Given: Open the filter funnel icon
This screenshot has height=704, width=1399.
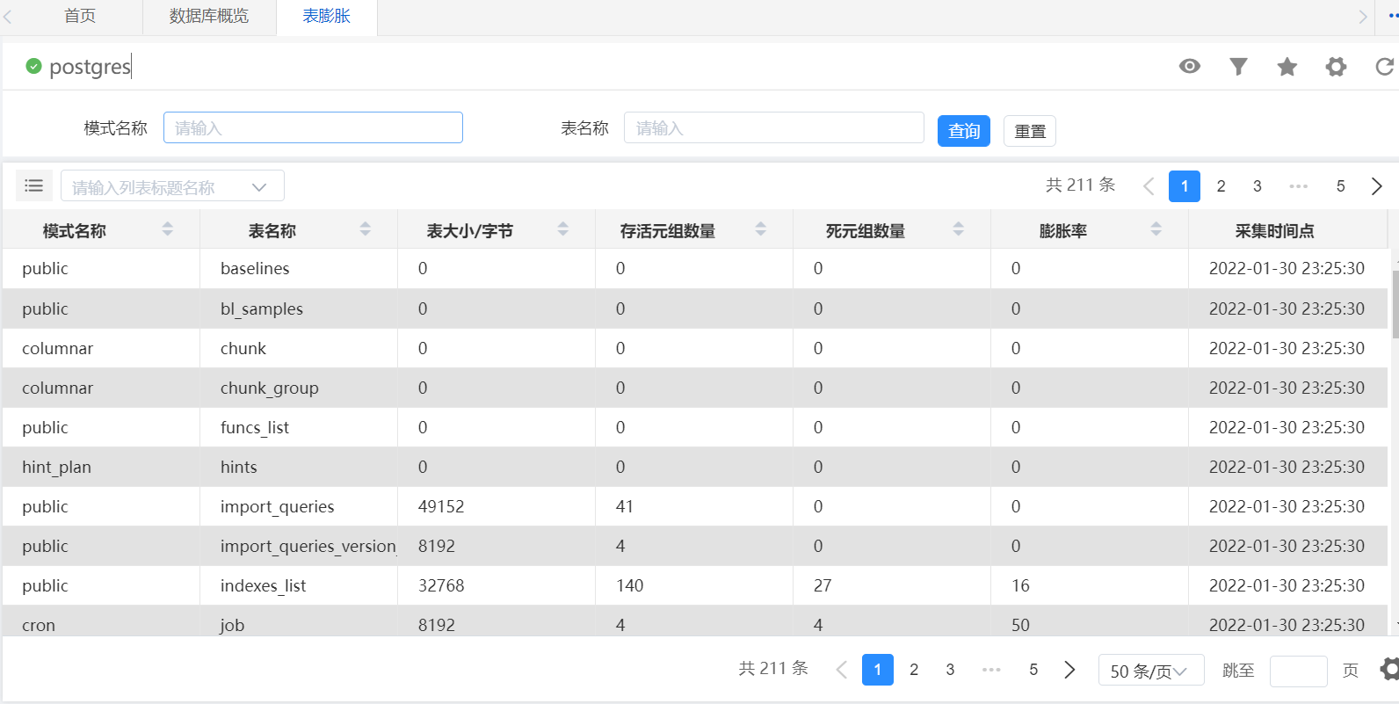Looking at the screenshot, I should pos(1238,66).
